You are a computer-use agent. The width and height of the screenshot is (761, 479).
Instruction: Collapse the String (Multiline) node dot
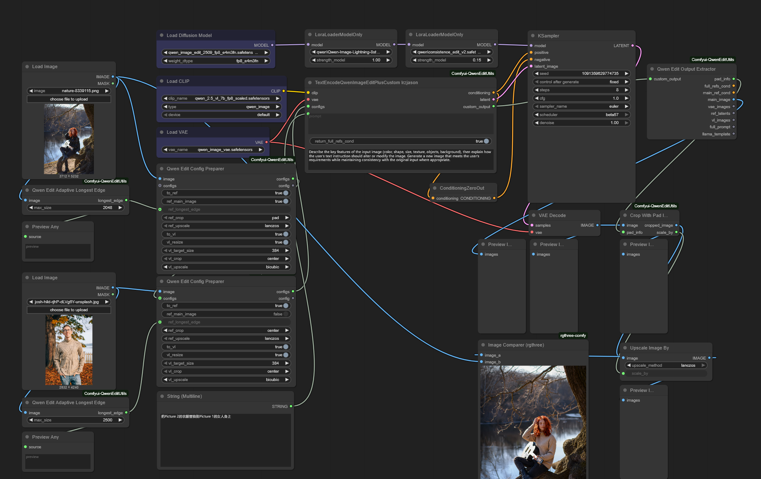[x=162, y=396]
